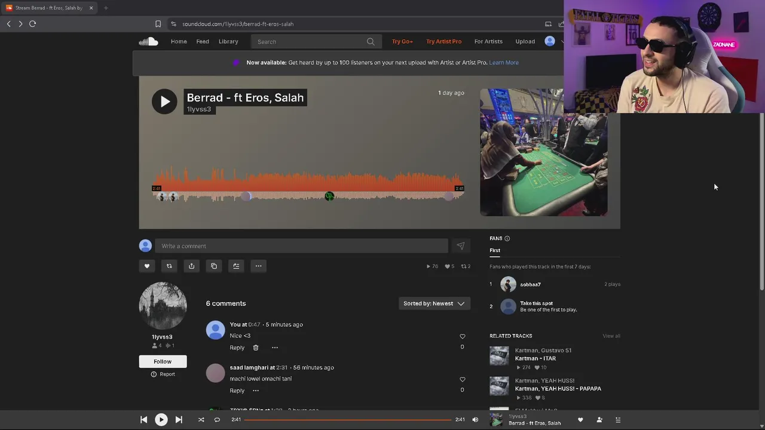Go to the Home tab
The image size is (765, 430).
[x=179, y=42]
